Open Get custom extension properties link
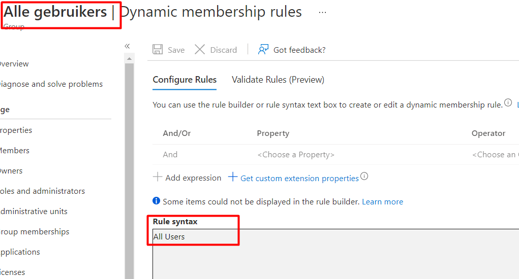This screenshot has height=279, width=519. [x=299, y=178]
